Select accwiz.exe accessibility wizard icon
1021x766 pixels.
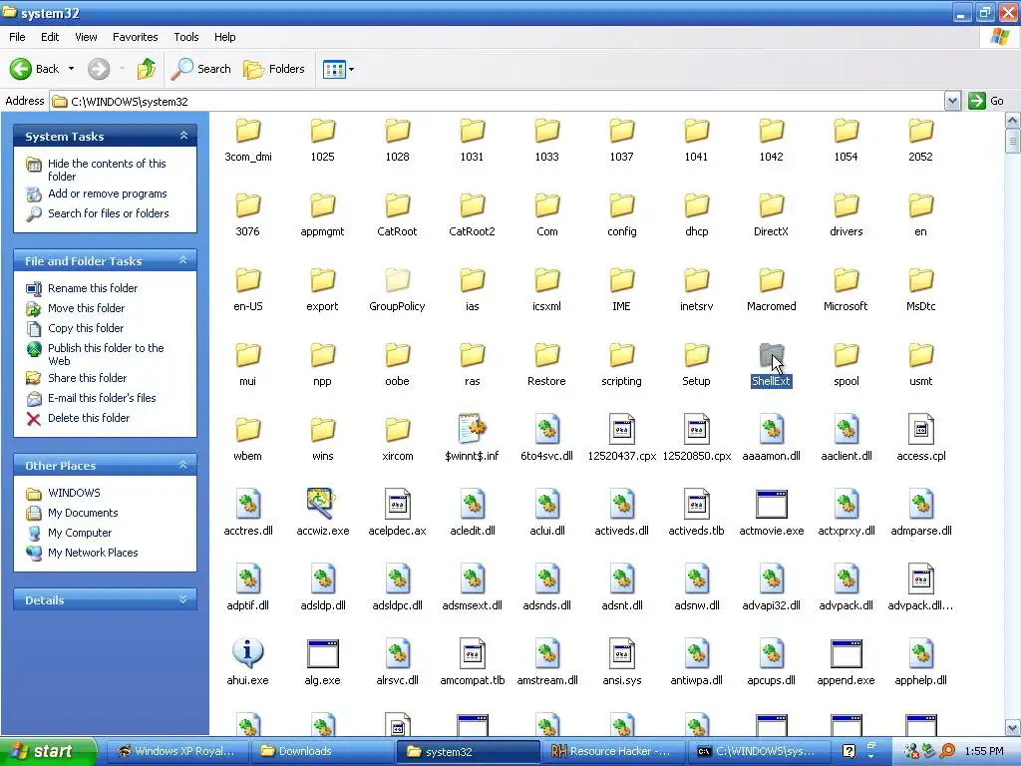click(x=322, y=504)
